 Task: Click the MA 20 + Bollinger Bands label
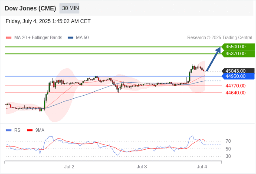tap(38, 38)
